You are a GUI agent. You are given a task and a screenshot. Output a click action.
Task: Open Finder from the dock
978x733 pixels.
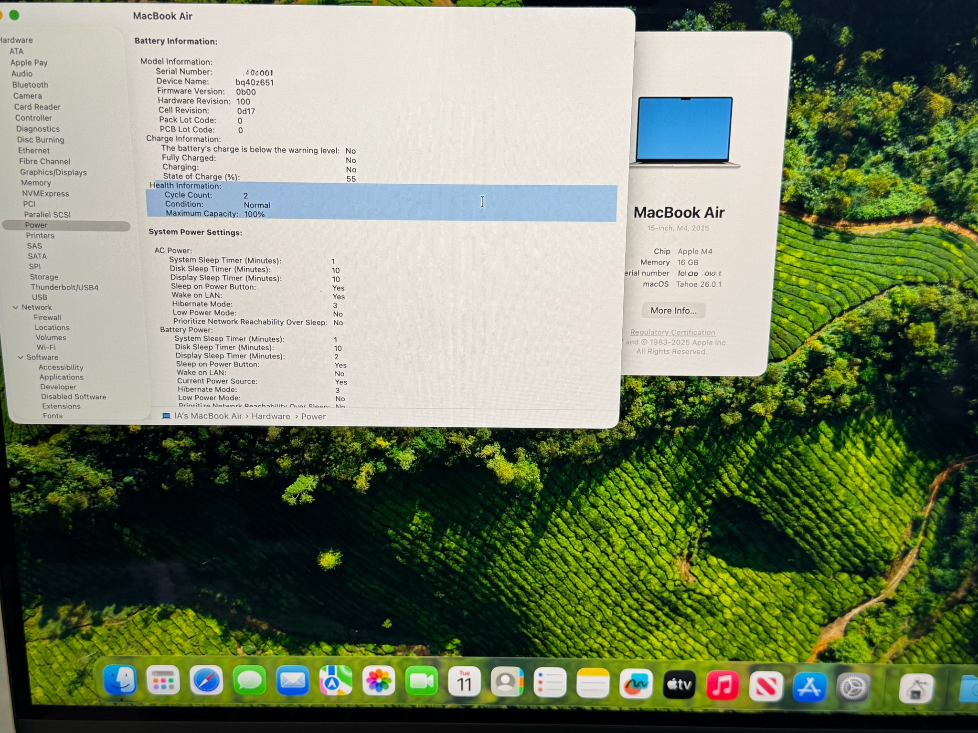120,680
